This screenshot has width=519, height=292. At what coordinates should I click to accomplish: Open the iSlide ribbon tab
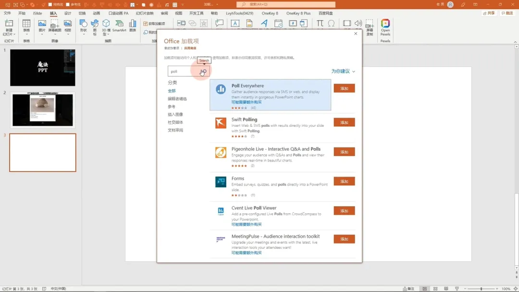[37, 13]
